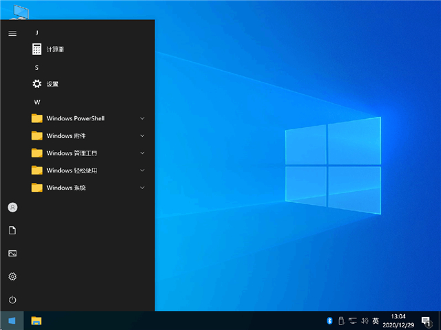Click the Windows Start button

(12, 320)
